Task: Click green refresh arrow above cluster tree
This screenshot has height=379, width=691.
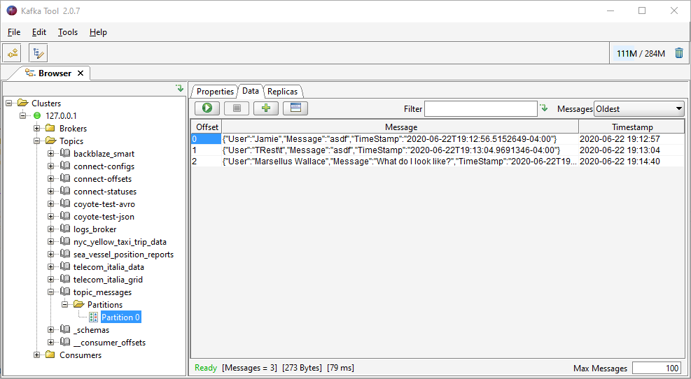Action: tap(180, 88)
